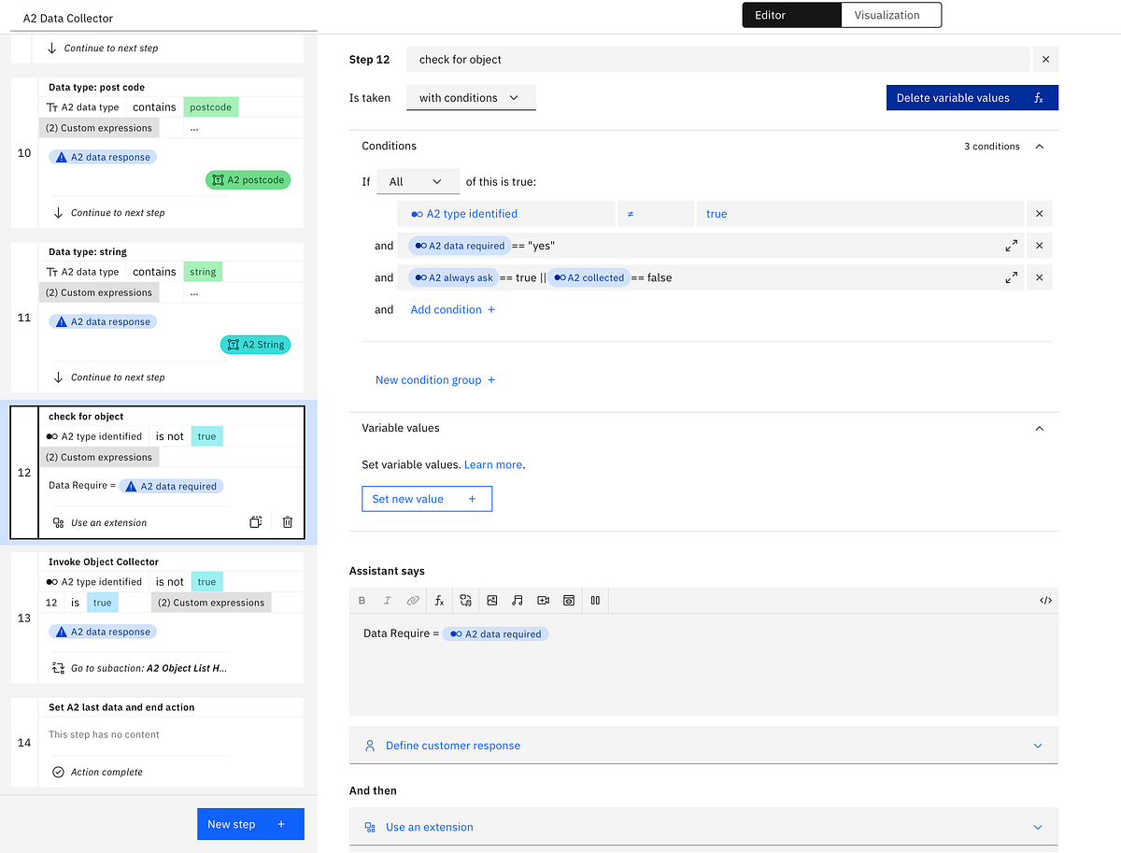Click A2 data response chip in step 10
The width and height of the screenshot is (1121, 853).
pyautogui.click(x=103, y=157)
